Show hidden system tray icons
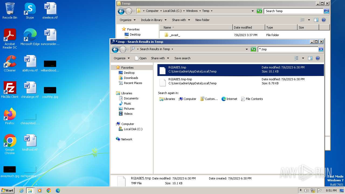This screenshot has width=345, height=194. [x=301, y=190]
